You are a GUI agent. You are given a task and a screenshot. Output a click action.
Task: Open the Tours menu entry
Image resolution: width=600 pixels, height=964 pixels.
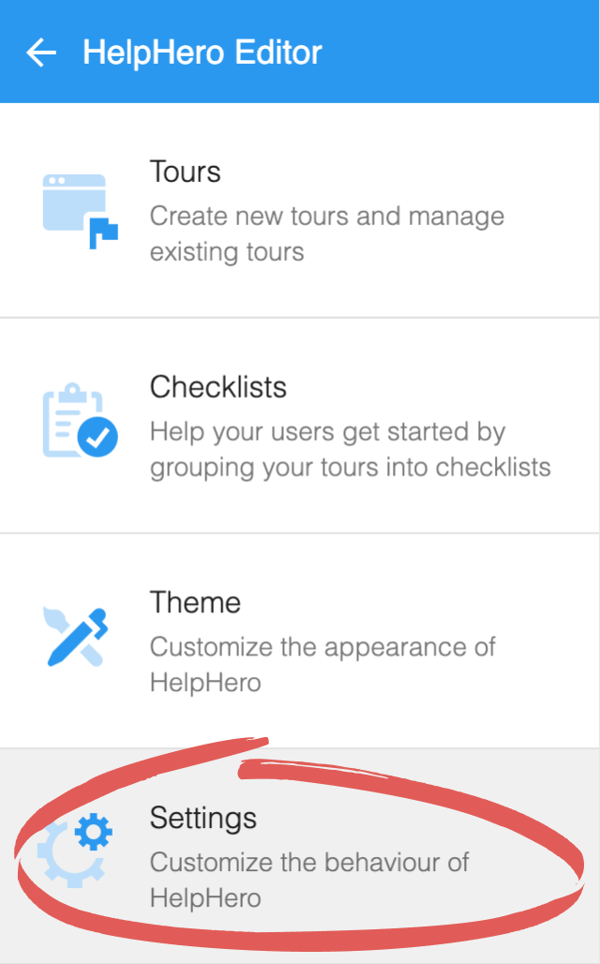click(300, 210)
